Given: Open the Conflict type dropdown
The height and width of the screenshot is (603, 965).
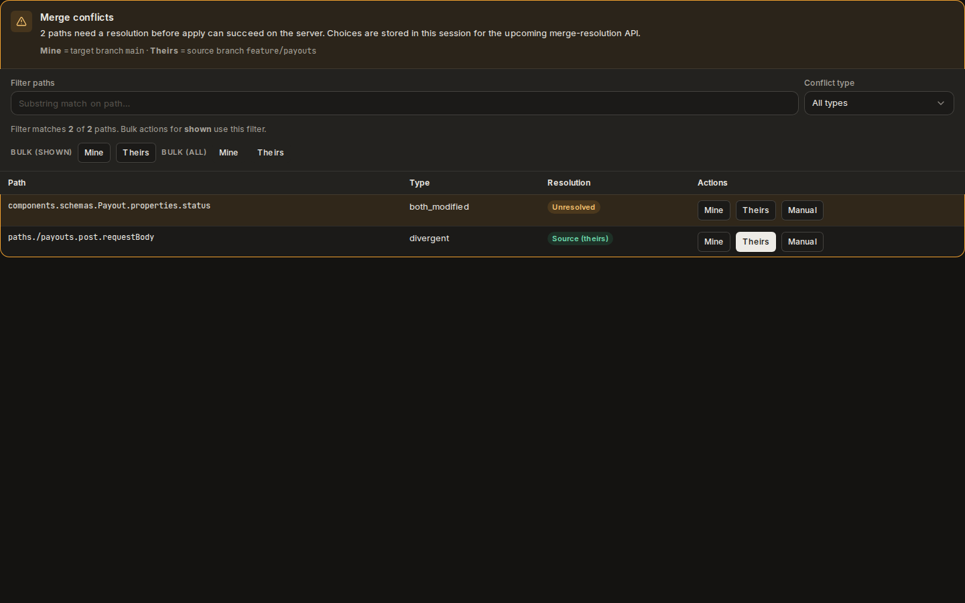Looking at the screenshot, I should coord(879,103).
